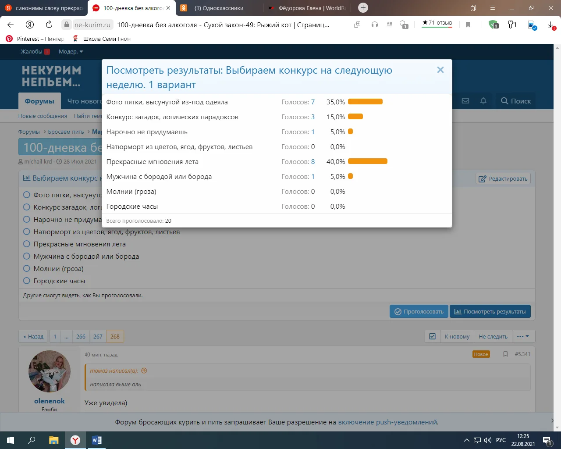Open the Форумы navigation tab
The height and width of the screenshot is (449, 561).
coord(39,101)
